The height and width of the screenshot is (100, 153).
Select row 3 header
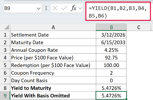click(x=5, y=50)
